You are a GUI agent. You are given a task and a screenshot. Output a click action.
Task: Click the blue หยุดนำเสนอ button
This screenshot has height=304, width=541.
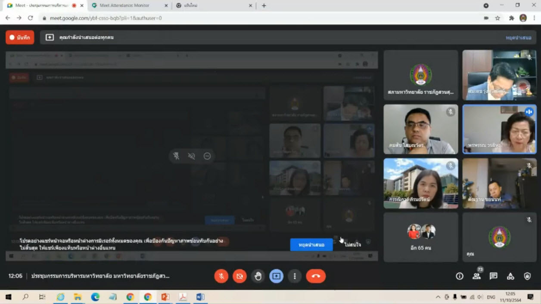click(x=311, y=245)
